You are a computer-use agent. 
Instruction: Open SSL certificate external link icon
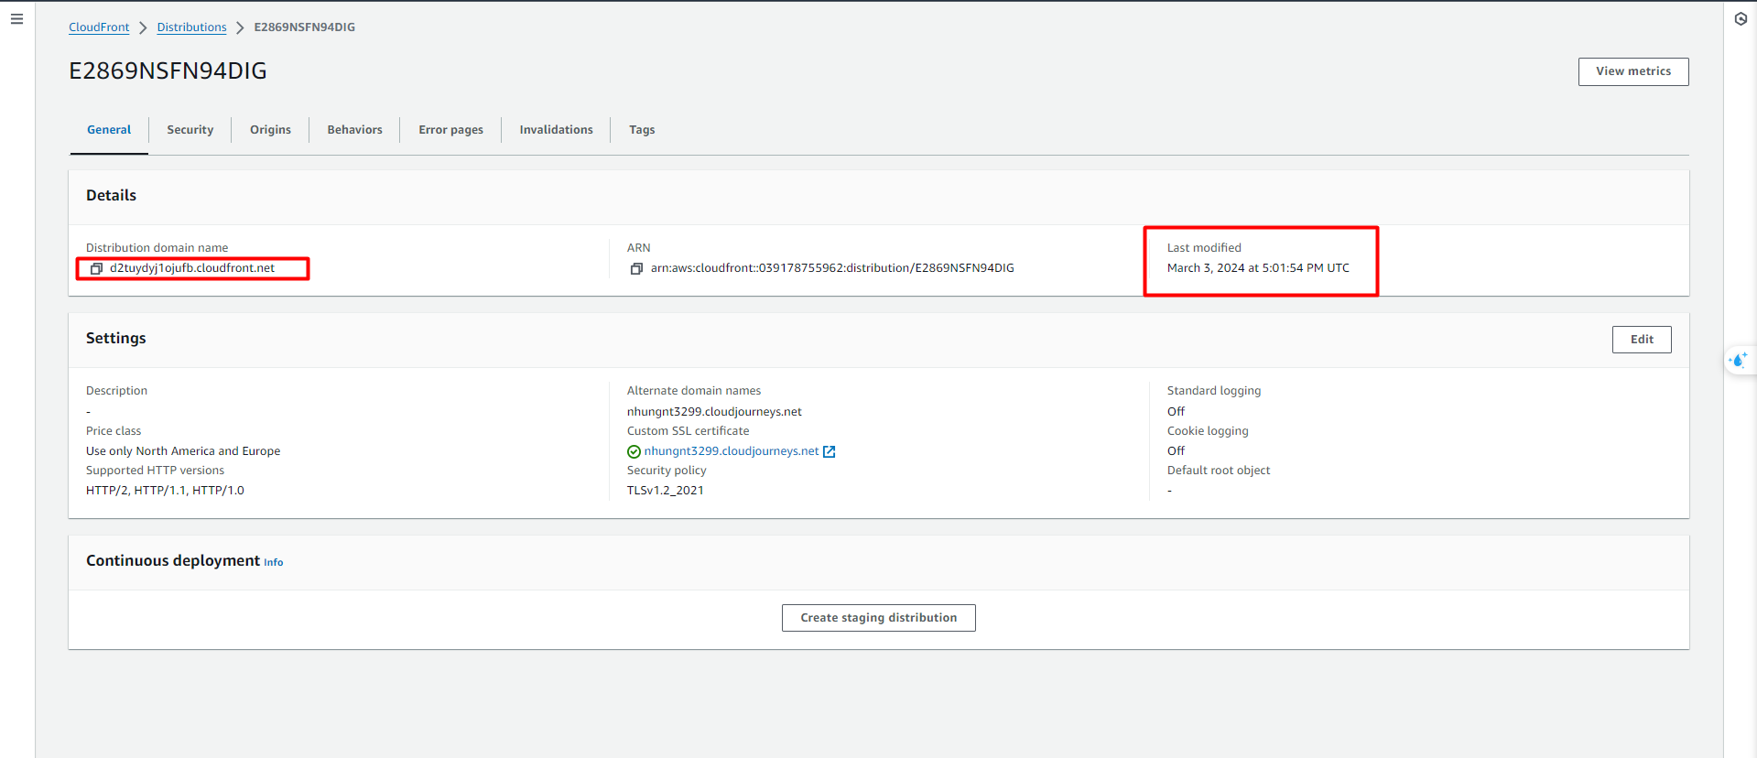click(829, 451)
